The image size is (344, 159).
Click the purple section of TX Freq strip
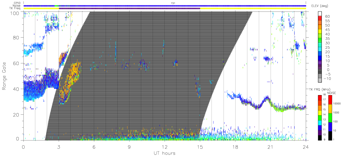point(129,8)
